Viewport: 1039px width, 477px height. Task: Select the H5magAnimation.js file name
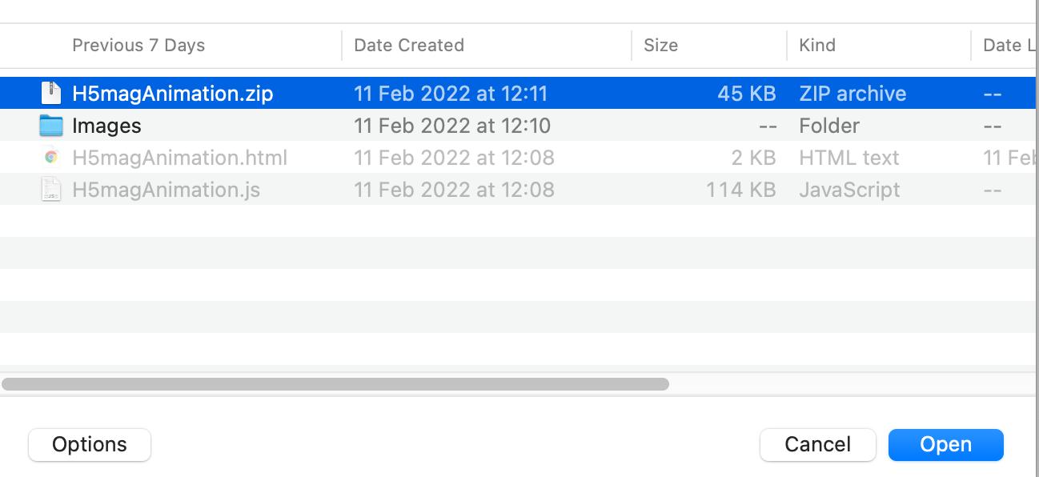coord(166,190)
